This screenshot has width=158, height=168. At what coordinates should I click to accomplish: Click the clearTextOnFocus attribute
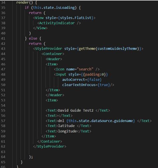pos(79,85)
